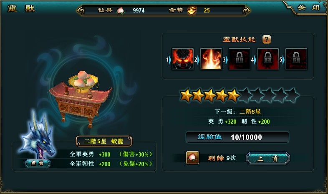
Task: Open the 靈獸技能 question mark help
Action: (x=267, y=39)
